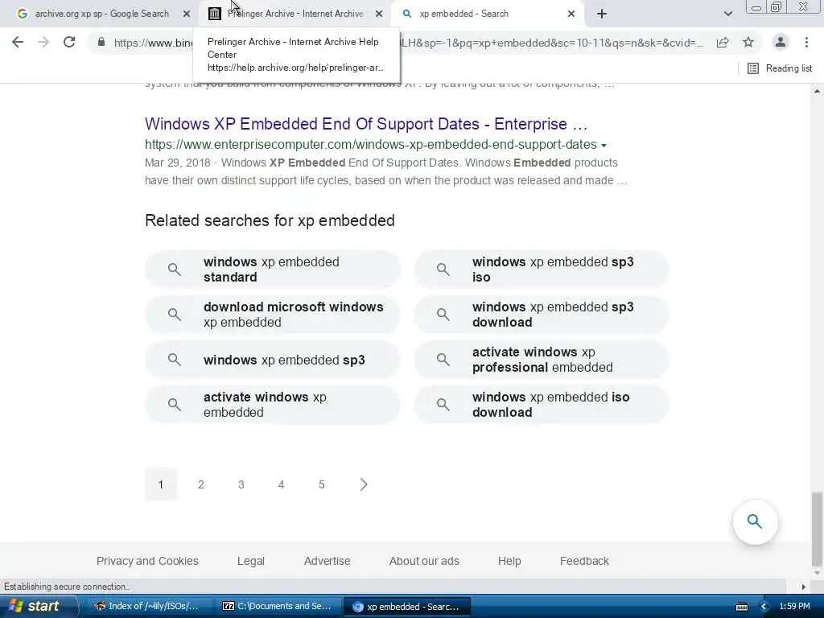This screenshot has width=824, height=618.
Task: Switch to 7-Zip C:\Documents taskbar window
Action: [277, 606]
